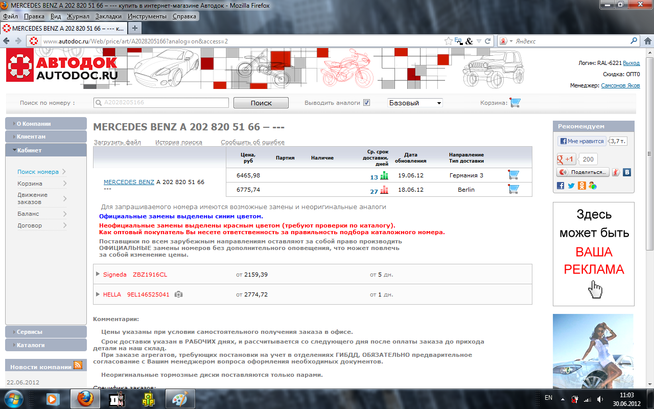Add the Berlin offer to cart

pyautogui.click(x=513, y=189)
